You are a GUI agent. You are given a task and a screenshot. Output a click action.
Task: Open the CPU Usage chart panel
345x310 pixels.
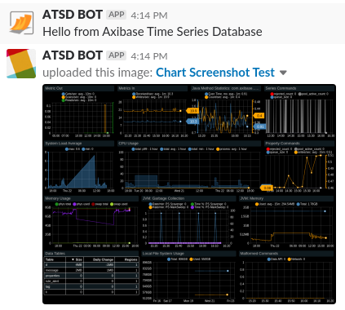[189, 166]
